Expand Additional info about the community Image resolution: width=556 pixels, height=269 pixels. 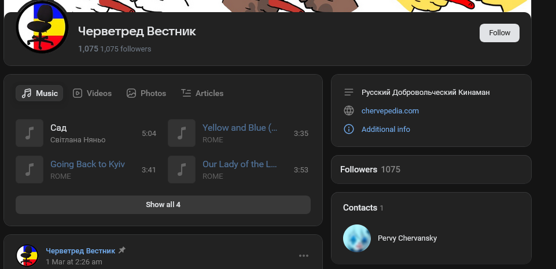click(385, 129)
